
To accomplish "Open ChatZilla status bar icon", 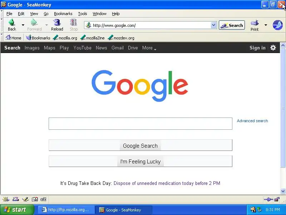I will click(x=43, y=199).
